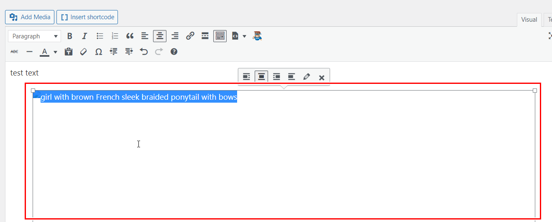Image resolution: width=552 pixels, height=222 pixels.
Task: Toggle italic formatting
Action: point(84,36)
